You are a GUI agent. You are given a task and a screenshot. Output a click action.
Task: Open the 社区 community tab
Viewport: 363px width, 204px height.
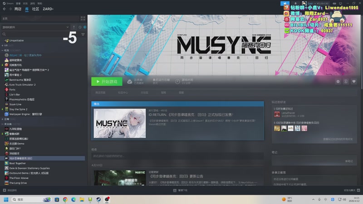(35, 9)
